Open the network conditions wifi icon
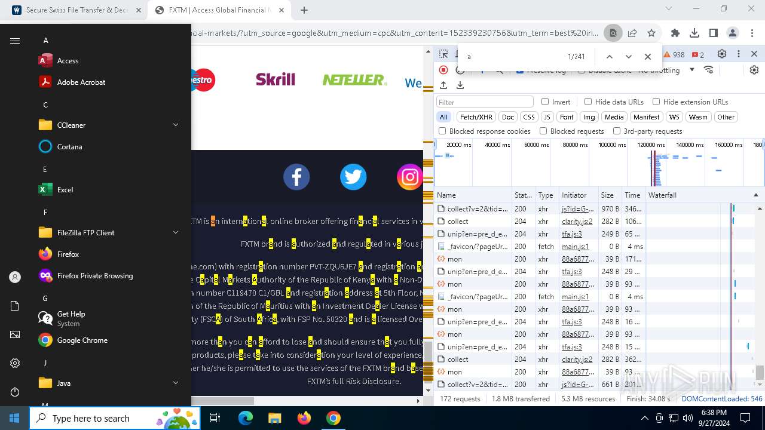Image resolution: width=765 pixels, height=430 pixels. coord(709,70)
